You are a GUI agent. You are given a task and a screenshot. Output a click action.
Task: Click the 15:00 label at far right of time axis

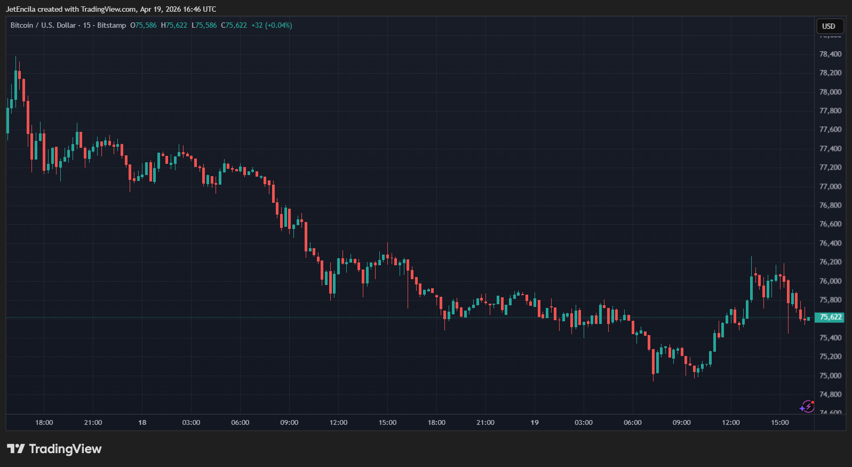(779, 422)
